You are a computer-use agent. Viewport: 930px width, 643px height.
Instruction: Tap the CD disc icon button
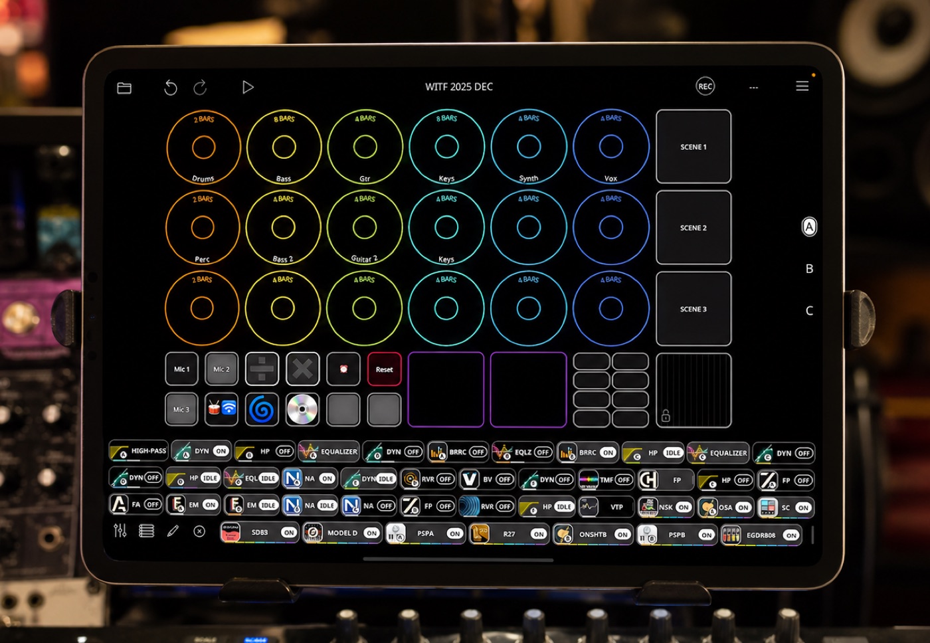pyautogui.click(x=302, y=409)
